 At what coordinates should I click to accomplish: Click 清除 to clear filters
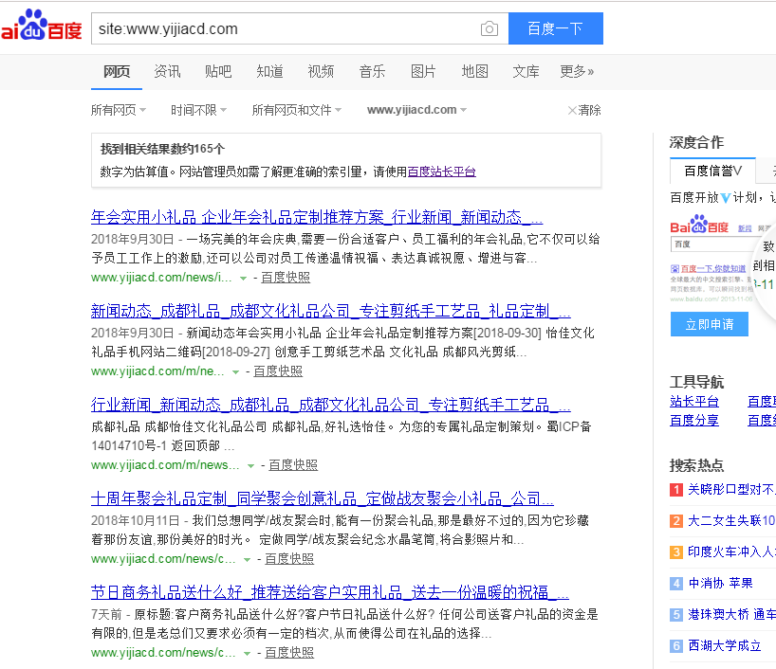[584, 110]
